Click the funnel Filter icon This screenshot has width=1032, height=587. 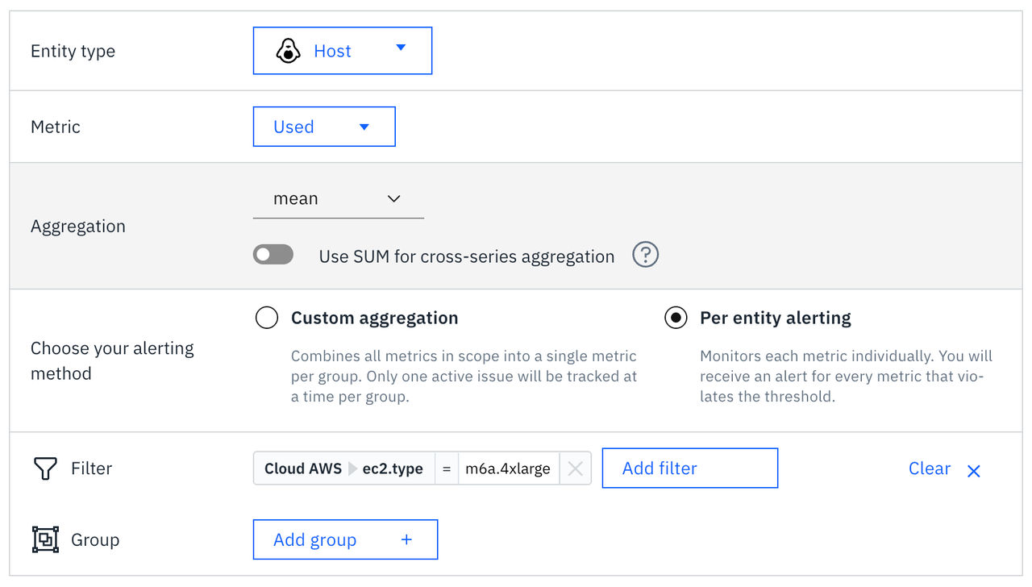(45, 468)
